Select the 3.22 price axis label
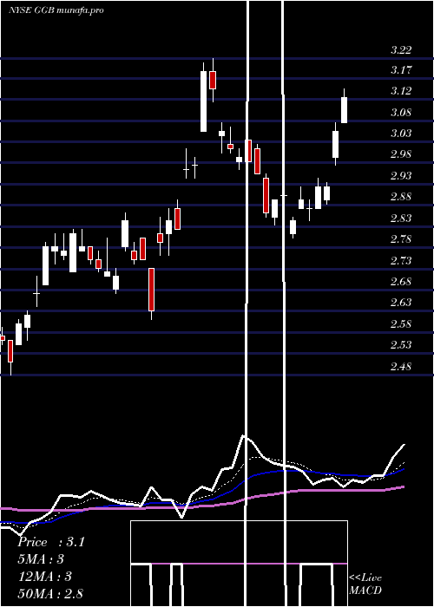The height and width of the screenshot is (607, 434). pyautogui.click(x=401, y=50)
